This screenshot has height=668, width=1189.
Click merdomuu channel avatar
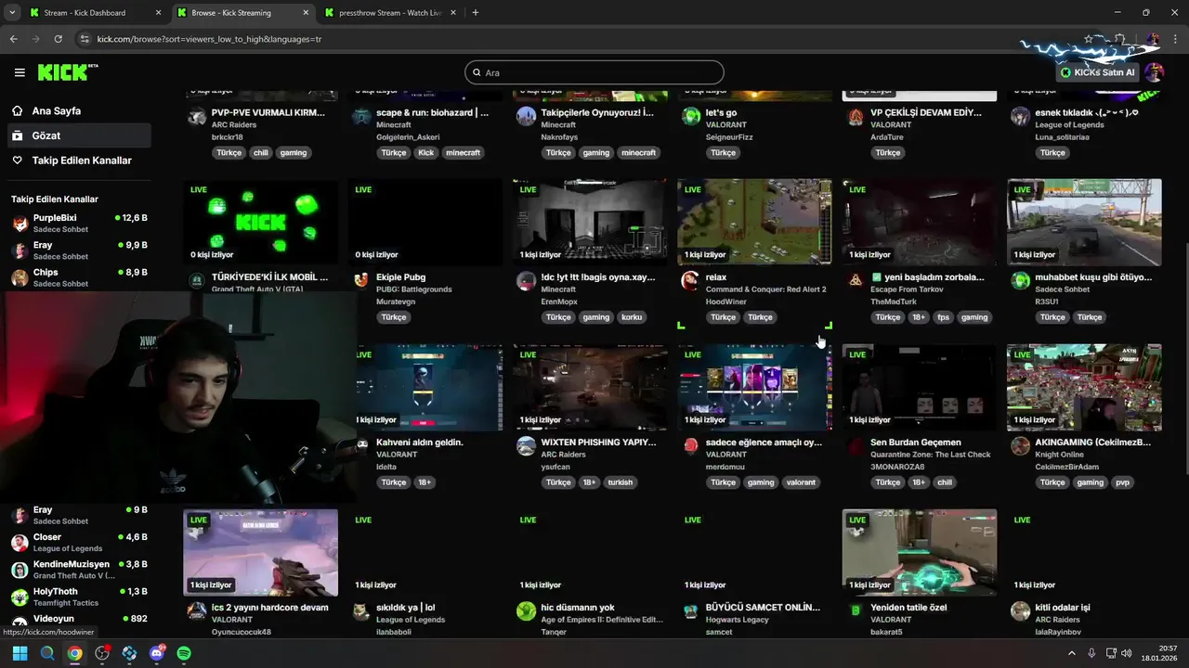pos(690,445)
